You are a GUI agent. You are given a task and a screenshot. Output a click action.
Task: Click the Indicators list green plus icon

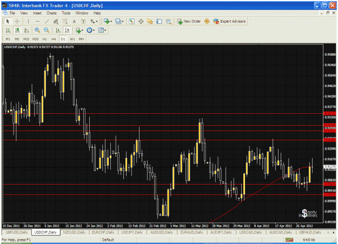point(78,30)
